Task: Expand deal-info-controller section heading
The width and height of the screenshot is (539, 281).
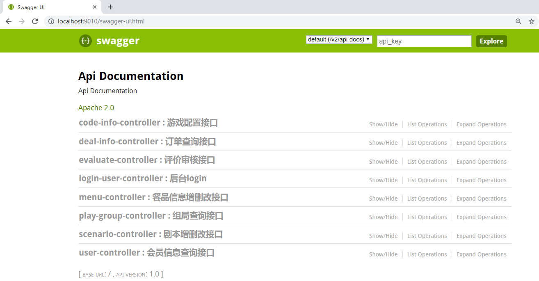Action: click(147, 141)
